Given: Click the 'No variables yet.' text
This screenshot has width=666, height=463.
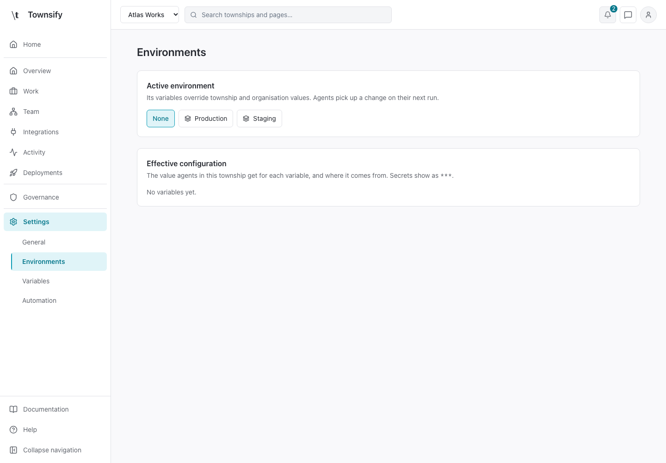Looking at the screenshot, I should 172,192.
